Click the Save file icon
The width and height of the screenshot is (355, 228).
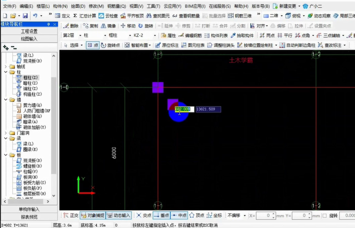[x=25, y=16]
